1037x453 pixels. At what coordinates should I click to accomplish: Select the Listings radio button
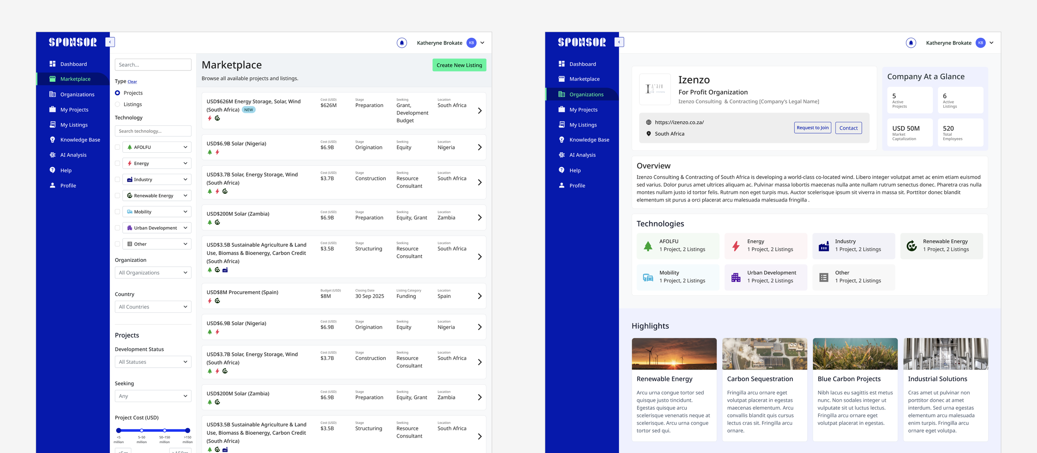(x=117, y=105)
